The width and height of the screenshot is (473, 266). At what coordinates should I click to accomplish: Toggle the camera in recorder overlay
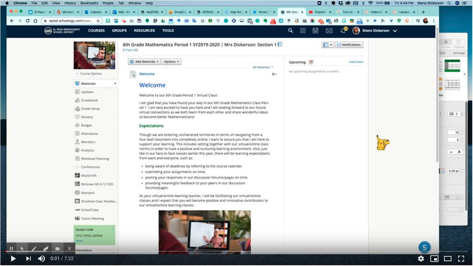click(58, 248)
